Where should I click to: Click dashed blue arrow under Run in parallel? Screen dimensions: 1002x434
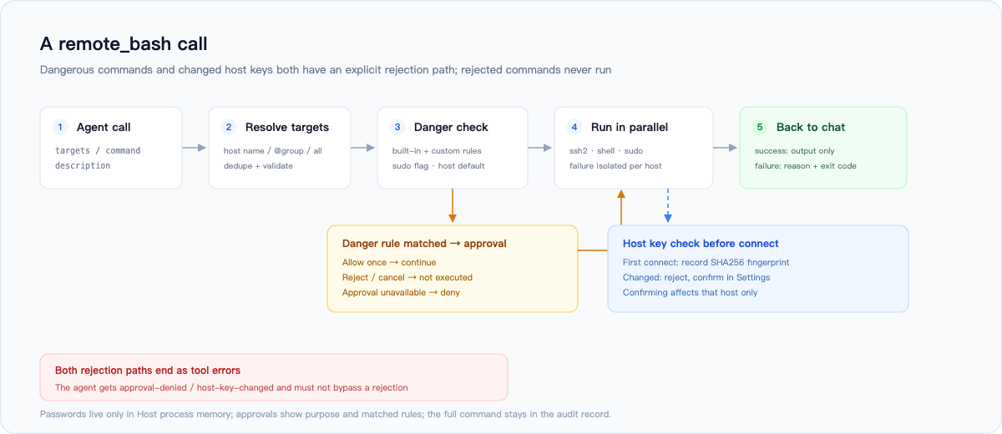(667, 205)
